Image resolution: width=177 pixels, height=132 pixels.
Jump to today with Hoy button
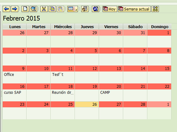coord(110,9)
